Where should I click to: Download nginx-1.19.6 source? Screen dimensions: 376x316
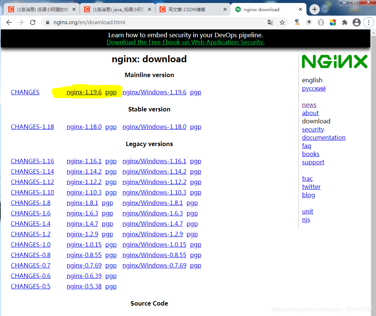coord(84,92)
